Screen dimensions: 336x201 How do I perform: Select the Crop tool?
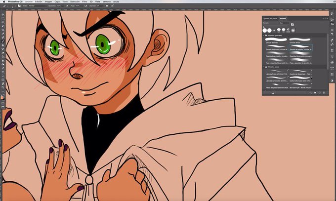click(x=3, y=30)
